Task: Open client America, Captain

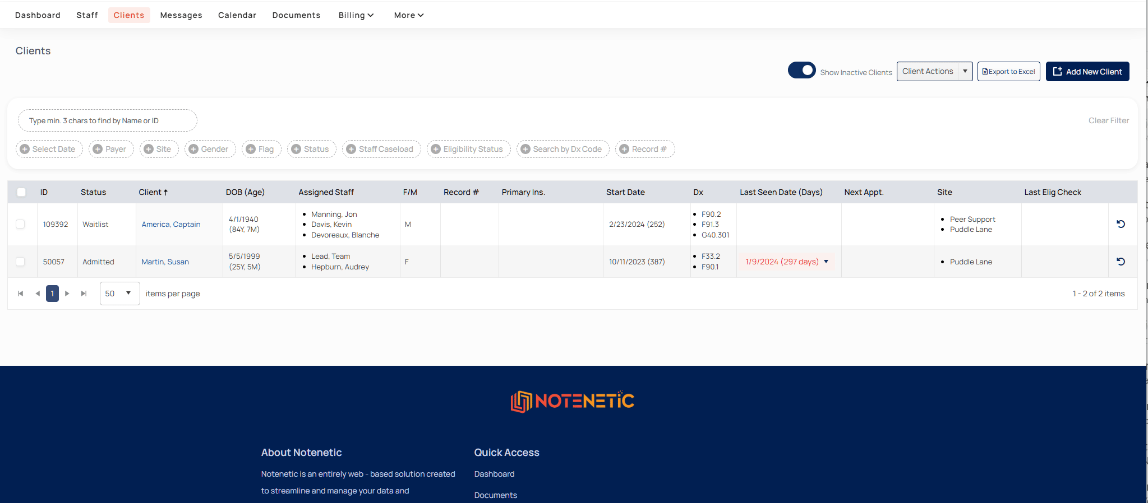Action: click(x=171, y=224)
